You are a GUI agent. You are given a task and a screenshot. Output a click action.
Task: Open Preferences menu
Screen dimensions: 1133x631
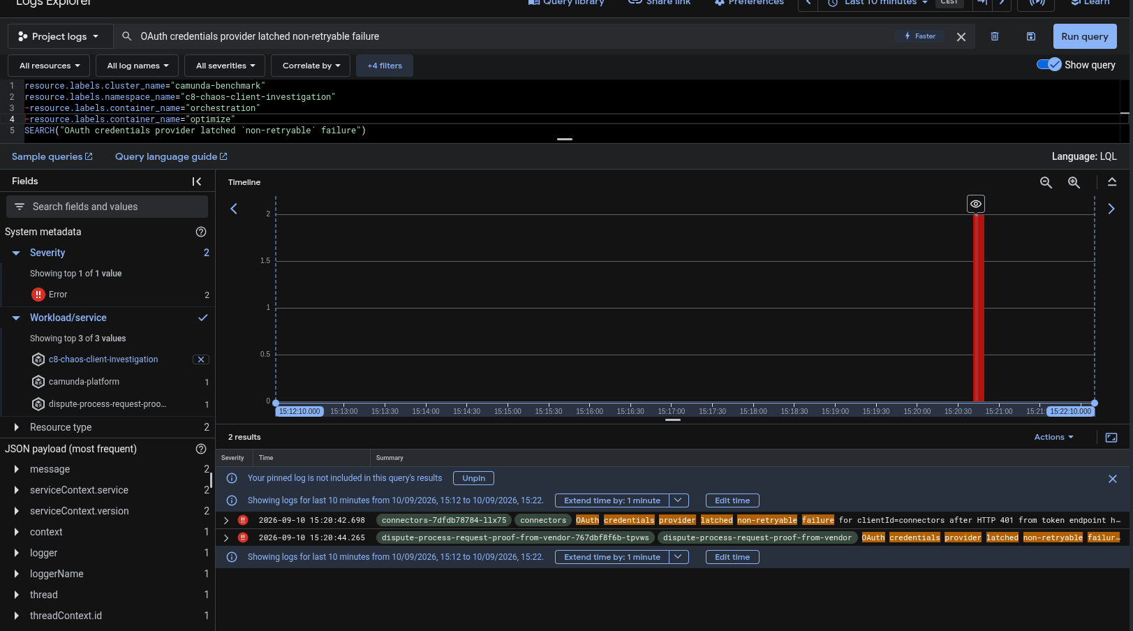pyautogui.click(x=749, y=3)
